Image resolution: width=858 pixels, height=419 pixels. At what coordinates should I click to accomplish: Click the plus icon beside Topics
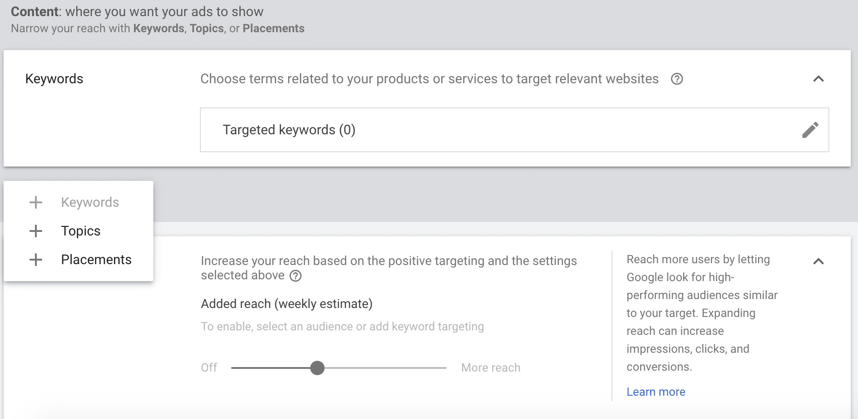[x=35, y=231]
